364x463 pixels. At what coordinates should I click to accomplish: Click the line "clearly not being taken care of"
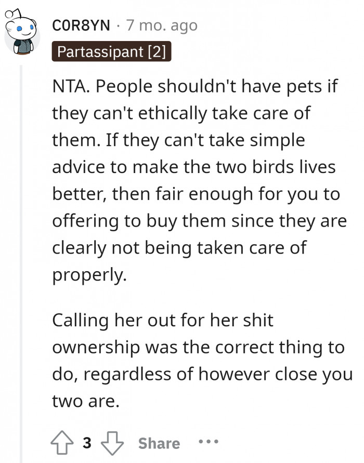coord(179,247)
